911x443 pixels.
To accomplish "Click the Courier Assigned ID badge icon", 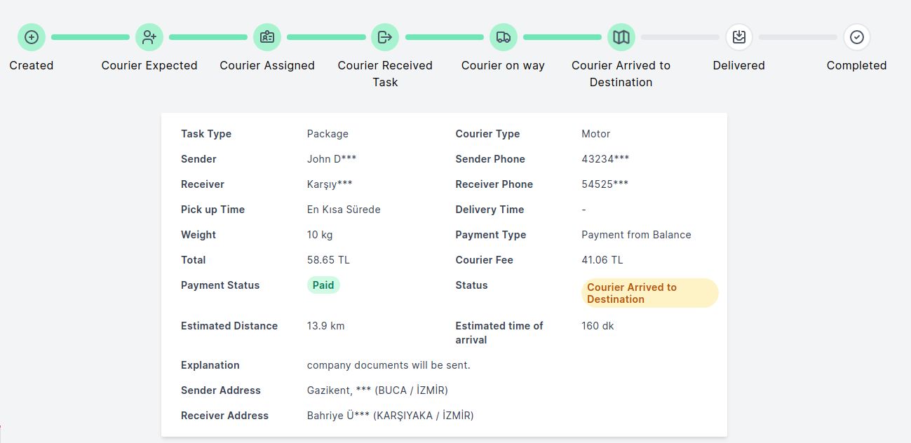I will [x=267, y=37].
